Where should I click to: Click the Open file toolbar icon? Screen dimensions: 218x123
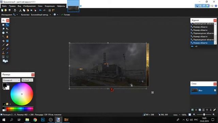click(6, 10)
